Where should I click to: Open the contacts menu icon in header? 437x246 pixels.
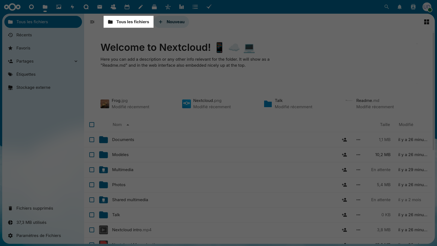[413, 7]
